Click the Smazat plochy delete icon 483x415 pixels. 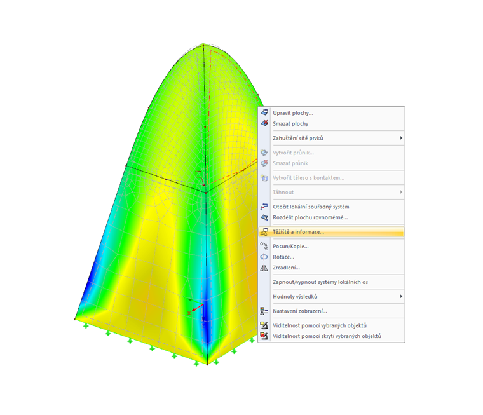264,123
